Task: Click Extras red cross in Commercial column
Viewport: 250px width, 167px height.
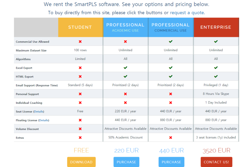Action: point(171,138)
